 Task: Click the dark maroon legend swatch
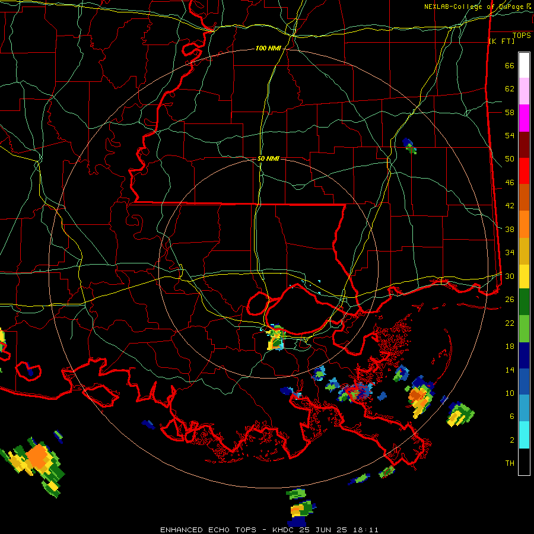pos(524,145)
